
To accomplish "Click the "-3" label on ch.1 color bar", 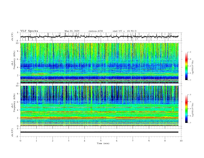I will point(190,52).
